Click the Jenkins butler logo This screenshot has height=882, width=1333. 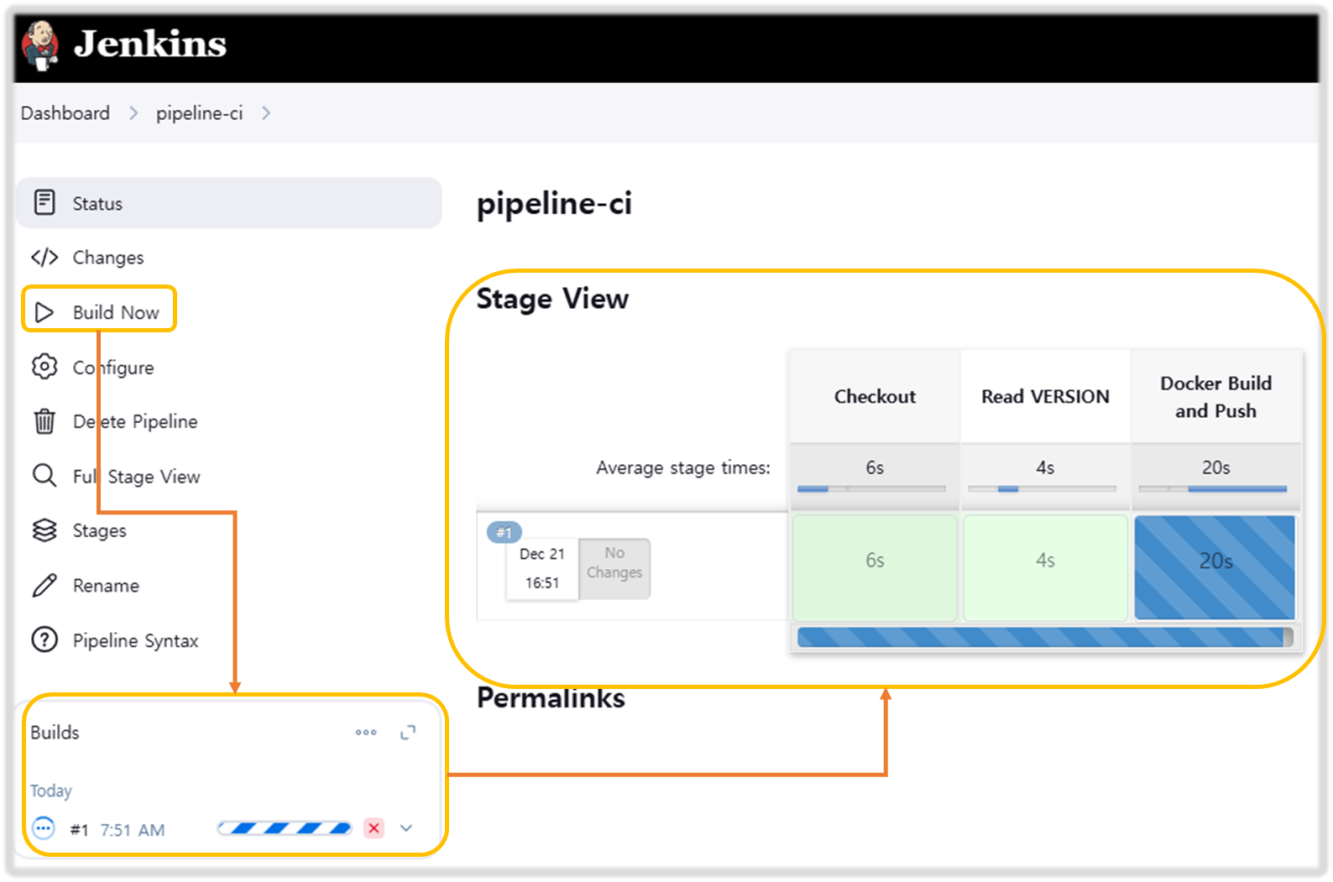[39, 45]
